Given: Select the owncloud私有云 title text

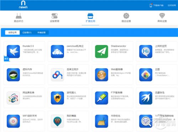Looking at the screenshot, I should (x=75, y=46).
